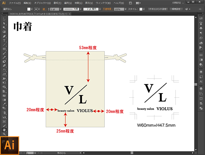The image size is (205, 155).
Task: Select the Symbol Sprayer tool
Action: click(4, 113)
